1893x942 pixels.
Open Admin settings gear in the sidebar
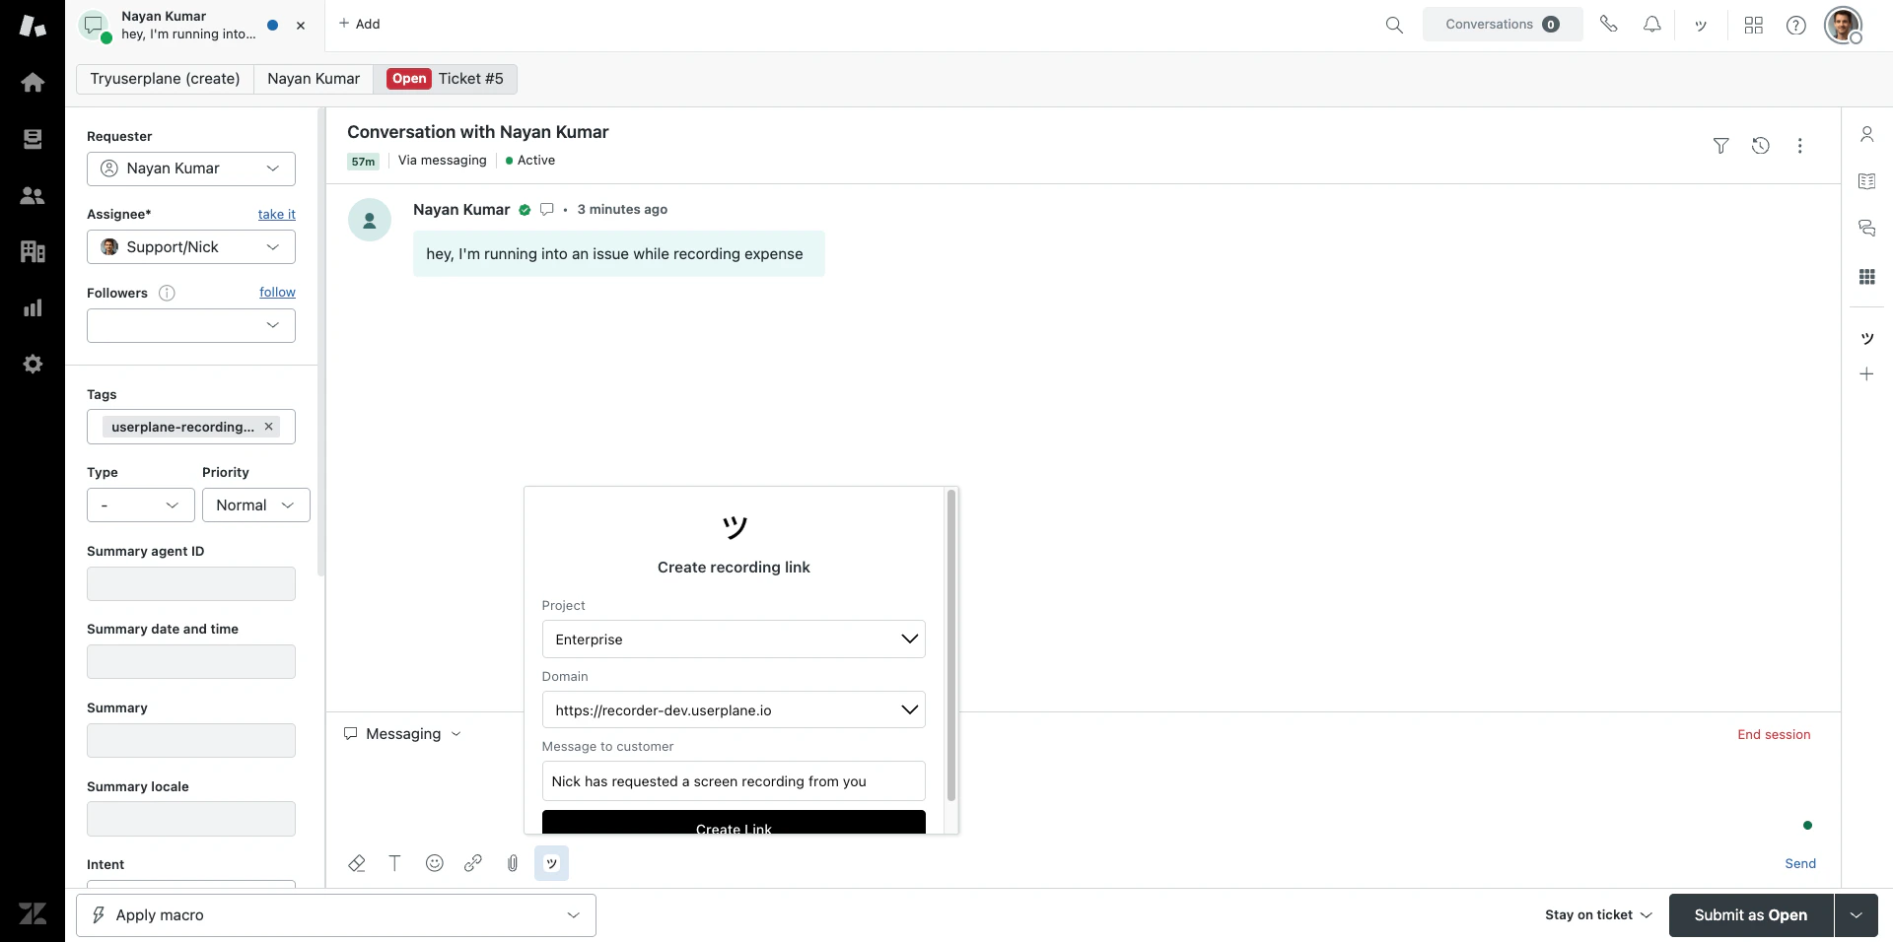(33, 364)
